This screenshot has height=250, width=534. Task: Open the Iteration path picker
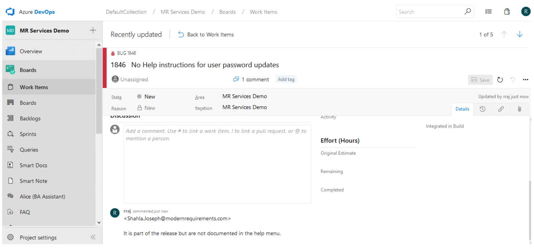(x=245, y=107)
